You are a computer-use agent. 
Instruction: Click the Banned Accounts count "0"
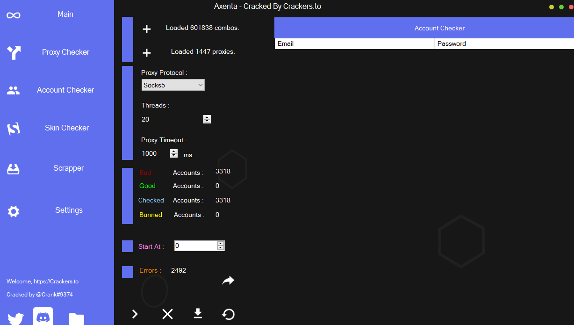(217, 215)
